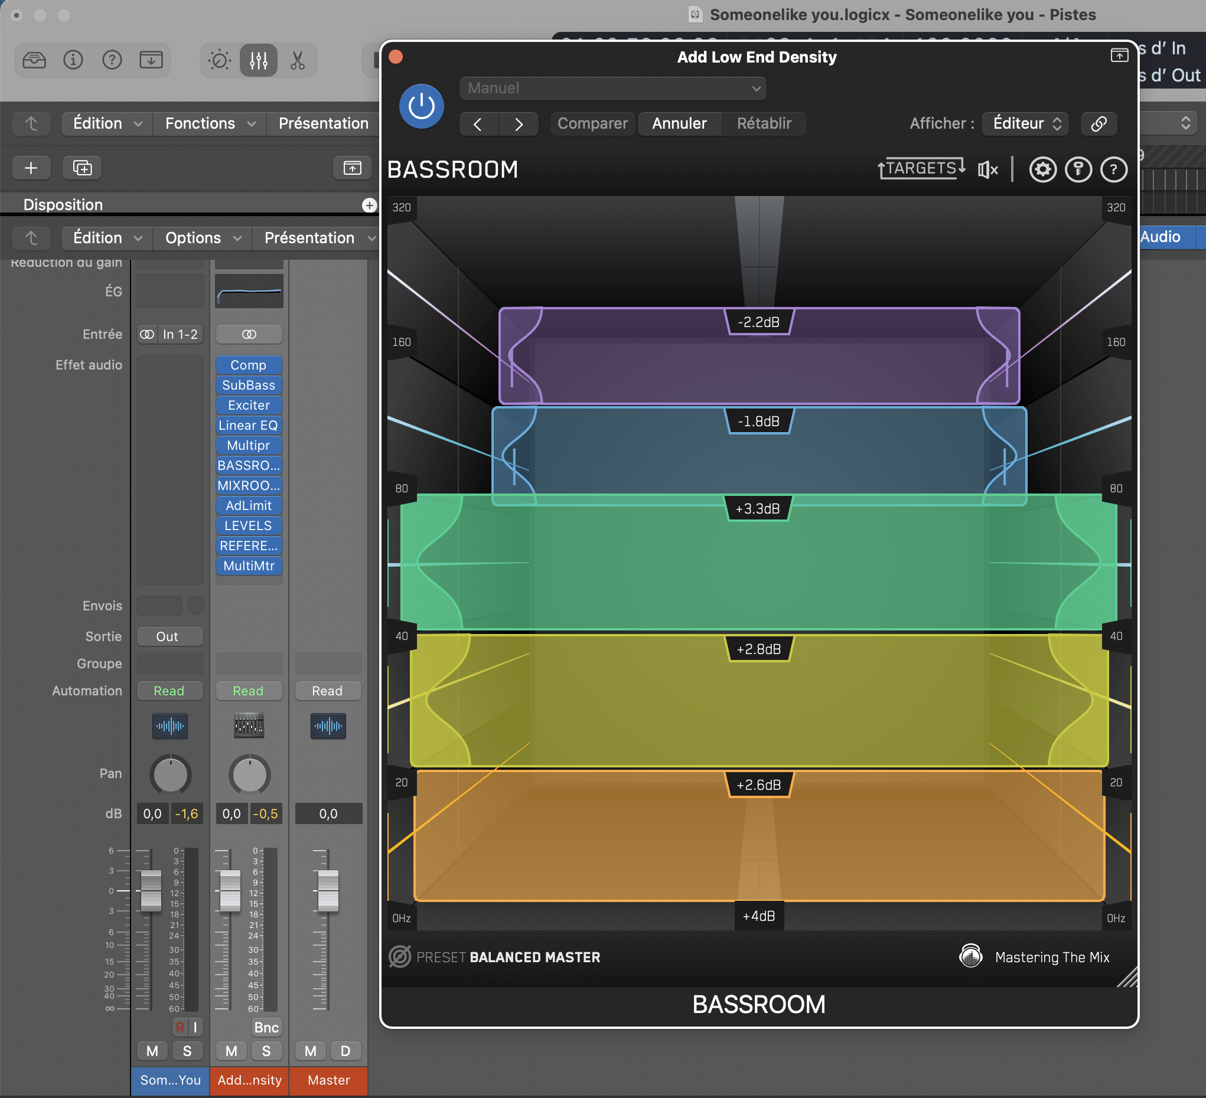Viewport: 1206px width, 1098px height.
Task: Open BASSROOM Targets import icon
Action: [x=921, y=169]
